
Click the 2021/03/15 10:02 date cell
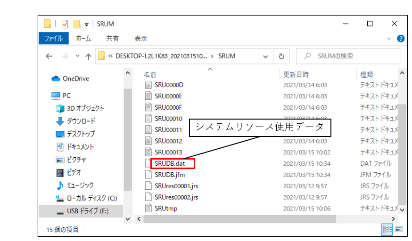[x=306, y=153]
